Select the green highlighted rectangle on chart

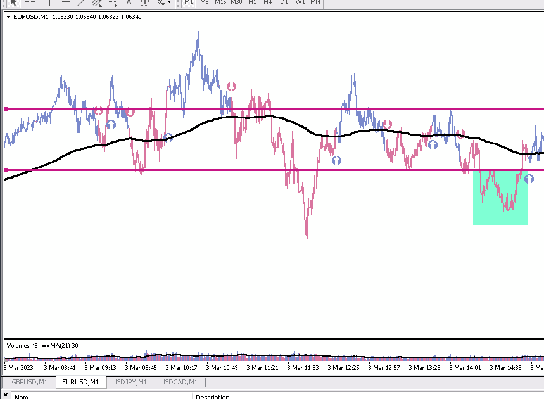click(500, 197)
